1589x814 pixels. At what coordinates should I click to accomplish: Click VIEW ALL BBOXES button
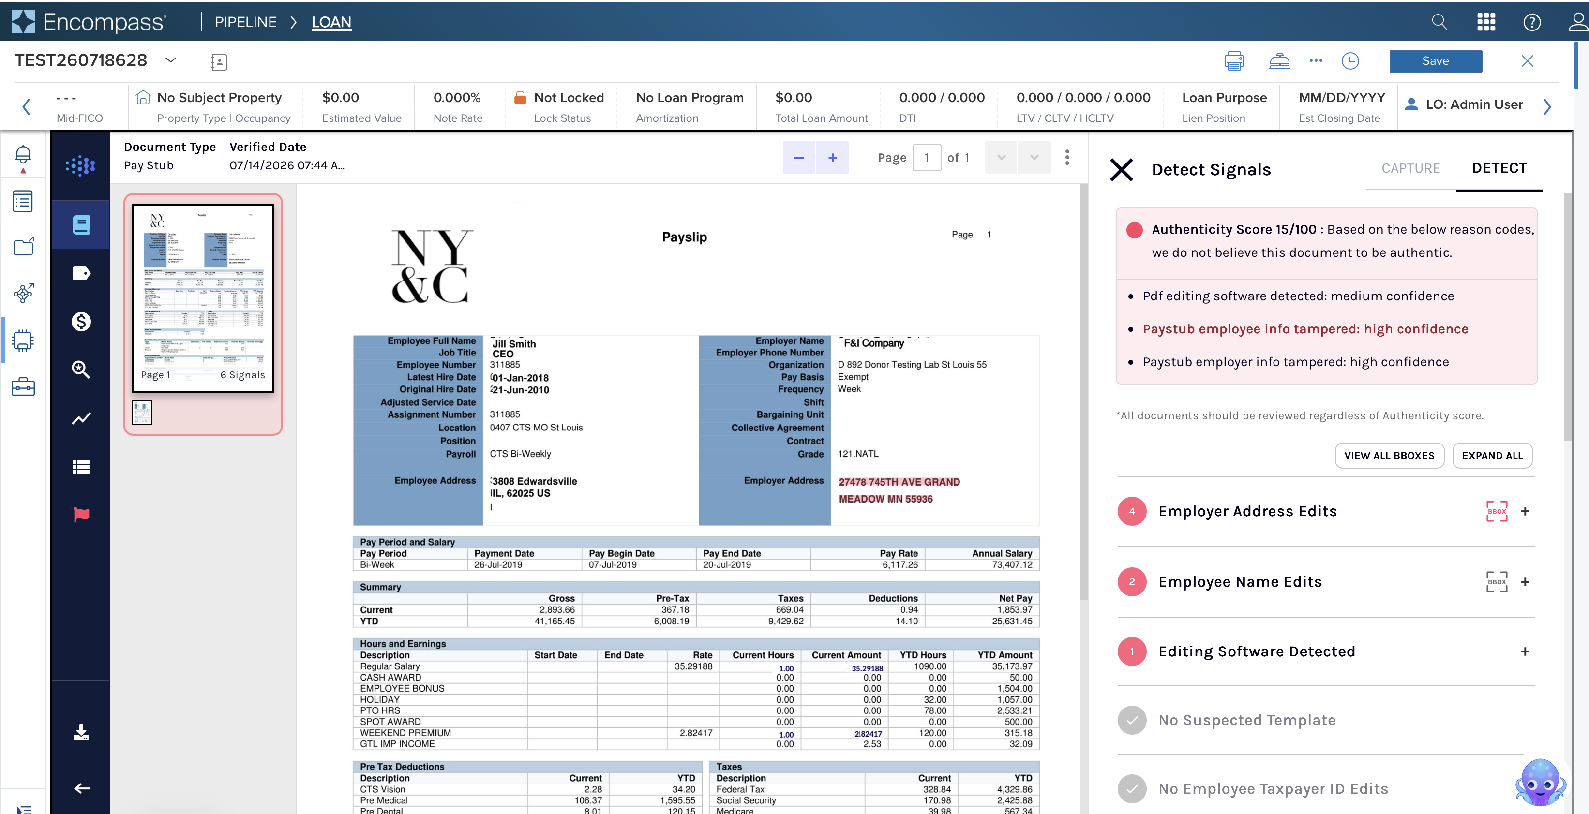tap(1389, 456)
